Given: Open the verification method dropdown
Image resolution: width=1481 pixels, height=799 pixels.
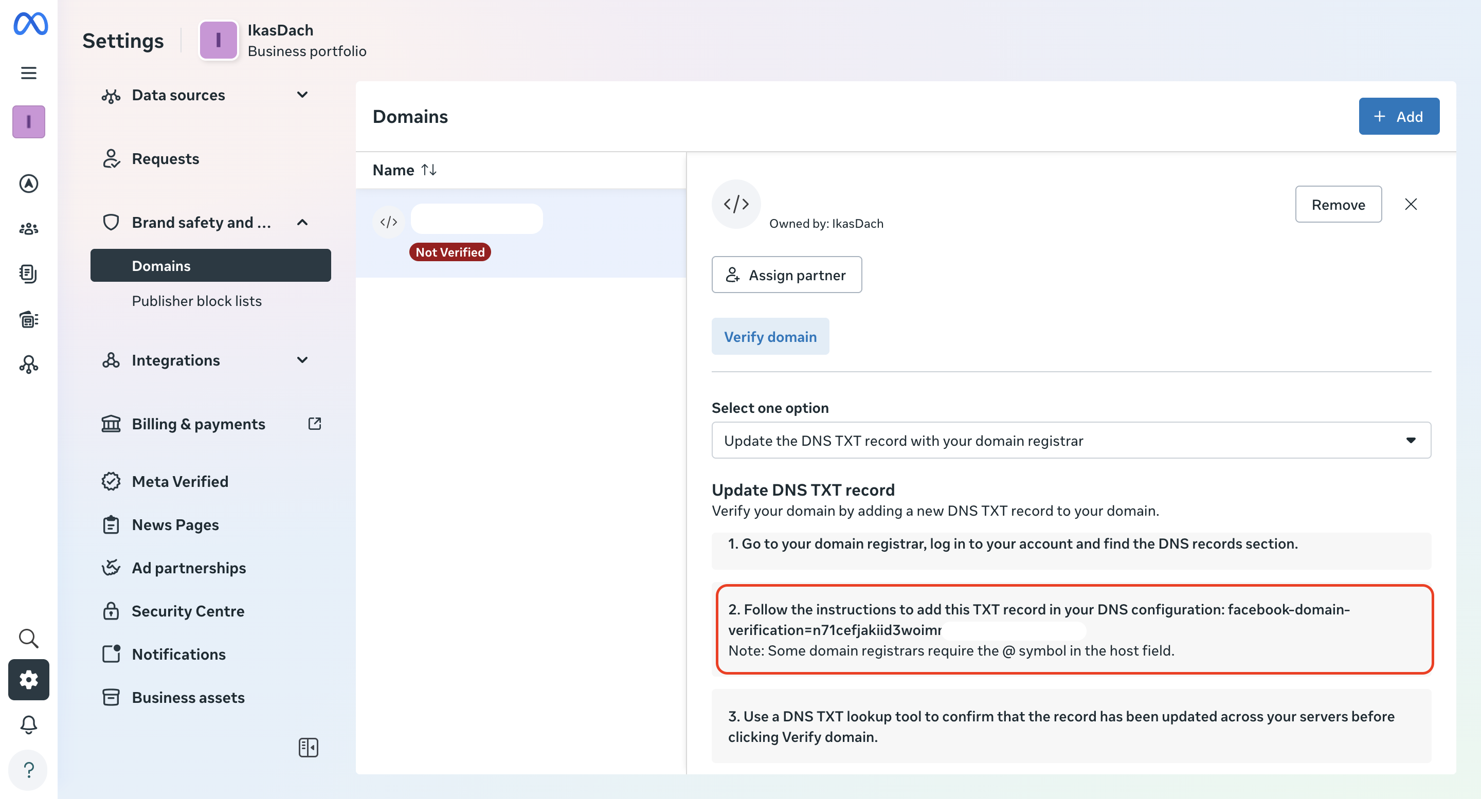Looking at the screenshot, I should click(x=1071, y=440).
